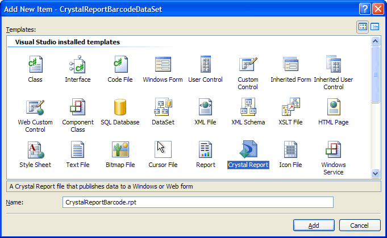387x238 pixels.
Task: Pick the Code File template icon
Action: click(120, 64)
